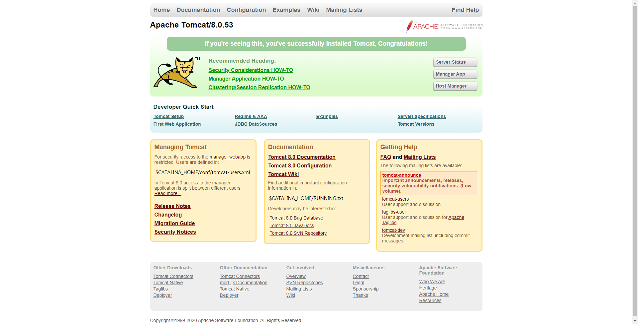
Task: Open tomcat-users mailing list link
Action: coord(395,199)
